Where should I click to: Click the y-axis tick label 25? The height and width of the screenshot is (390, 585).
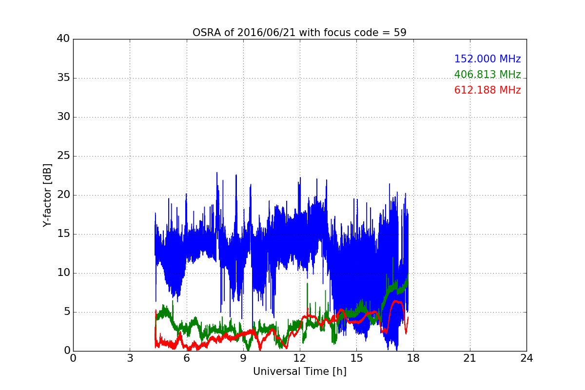pos(63,156)
